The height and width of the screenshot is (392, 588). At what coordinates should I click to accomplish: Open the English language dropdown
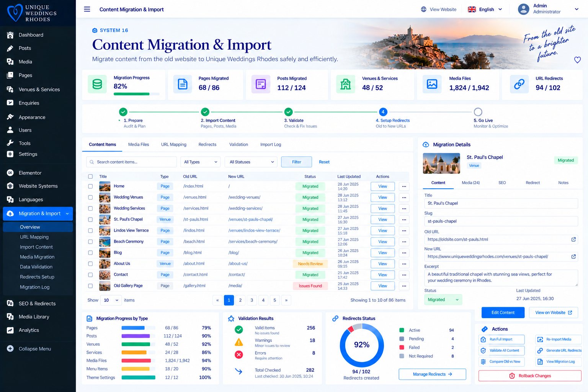tap(485, 9)
